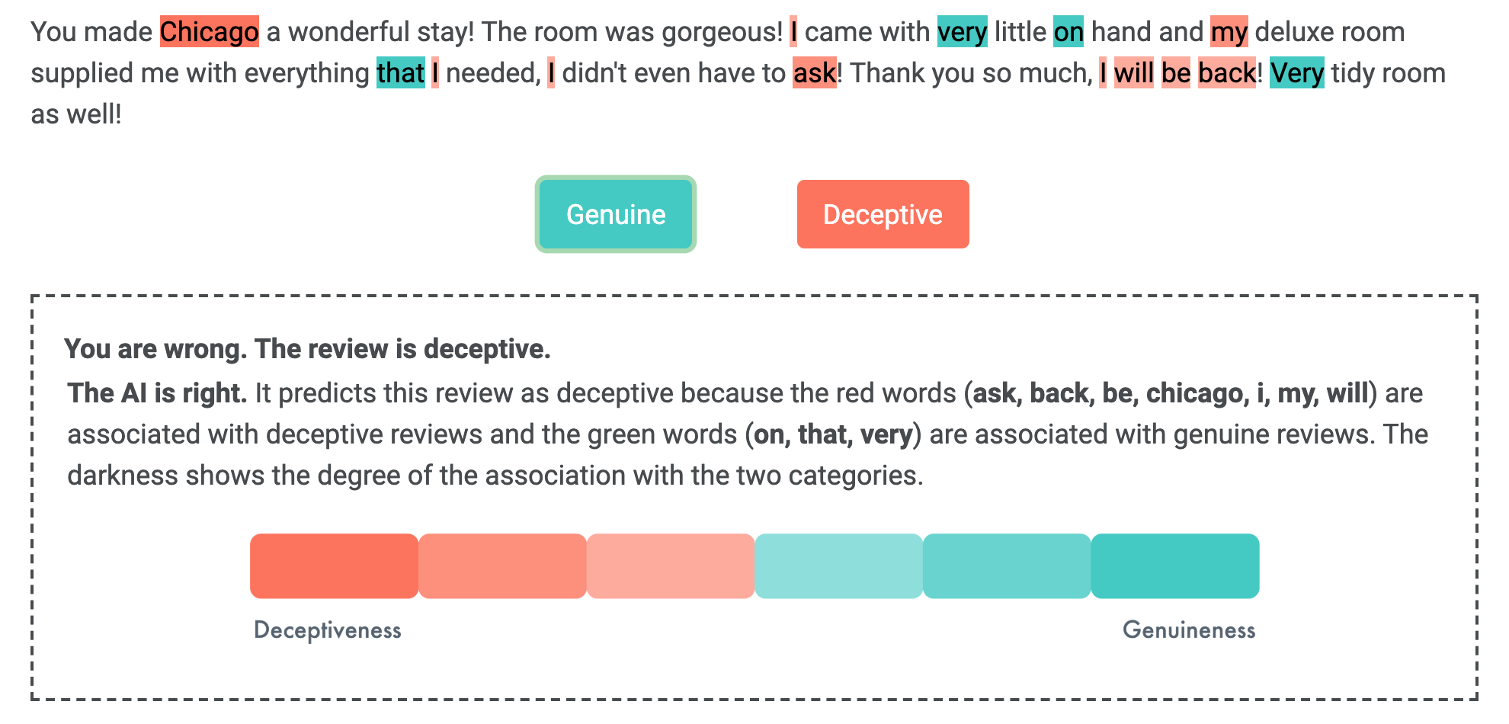
Task: Click the Genuineness legend label
Action: click(1189, 630)
